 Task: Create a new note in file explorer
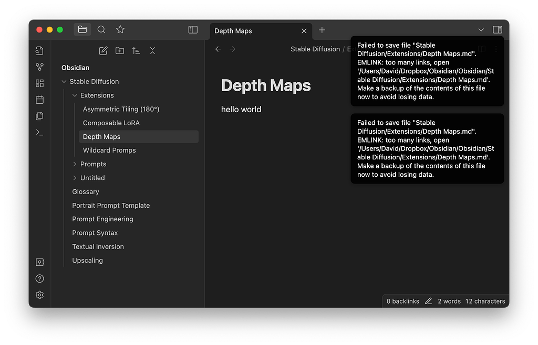pos(103,51)
